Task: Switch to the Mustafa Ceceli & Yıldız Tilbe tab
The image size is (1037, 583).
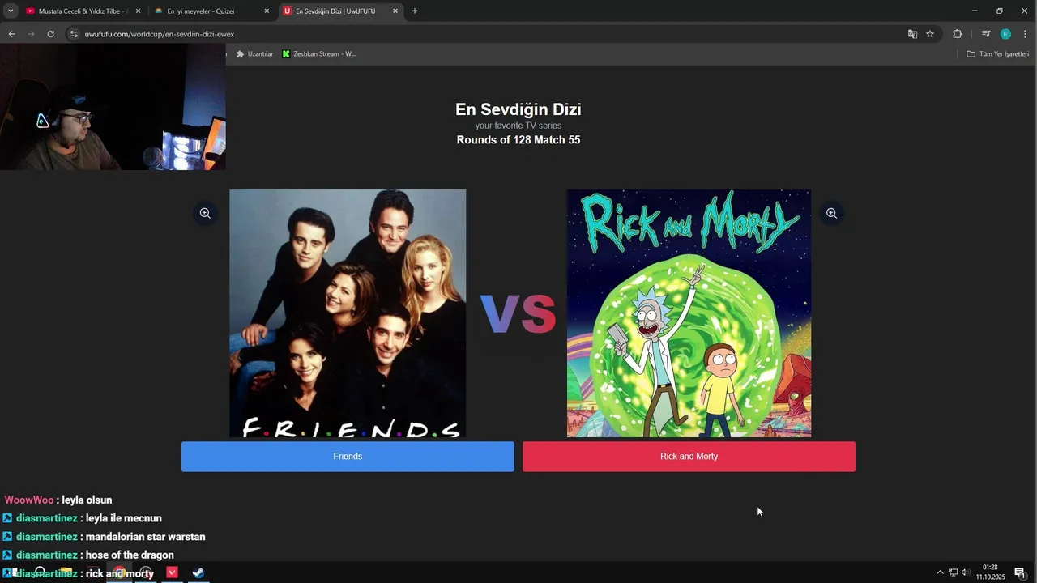Action: click(x=83, y=11)
